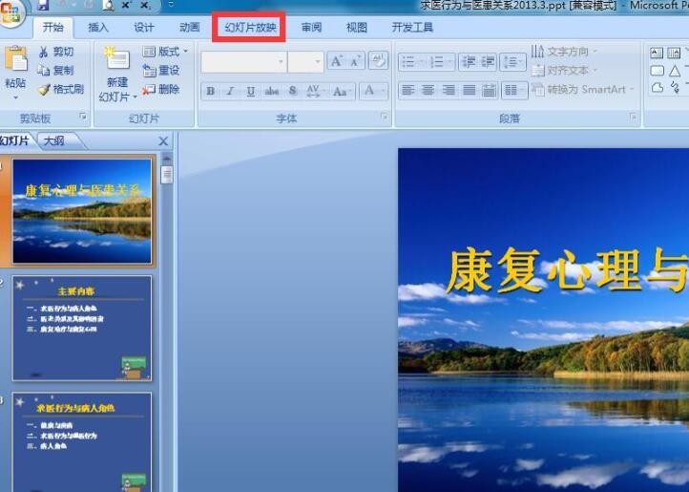Open the 对齐文本 align text option
The height and width of the screenshot is (492, 689).
[x=565, y=71]
